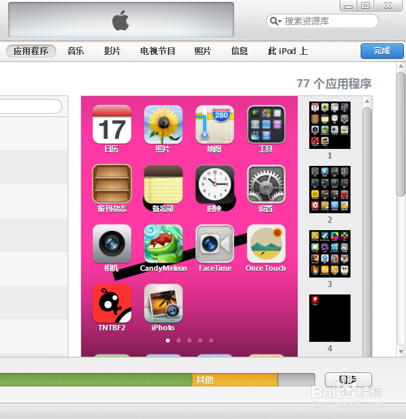Image resolution: width=406 pixels, height=419 pixels.
Task: Select the Once Touch app icon
Action: coord(266,244)
